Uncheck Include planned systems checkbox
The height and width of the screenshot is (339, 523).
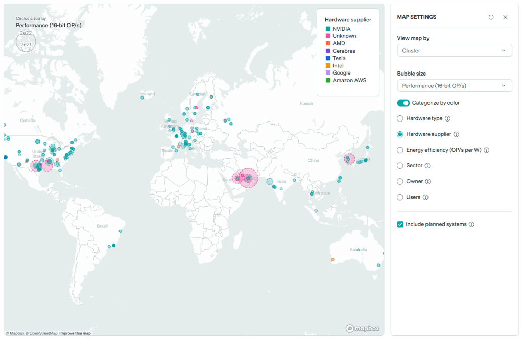(400, 224)
